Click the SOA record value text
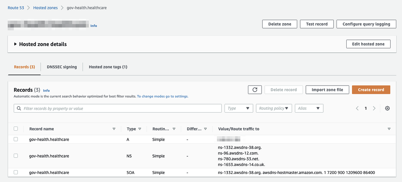Viewport: 402px width, 182px height. pos(296,173)
